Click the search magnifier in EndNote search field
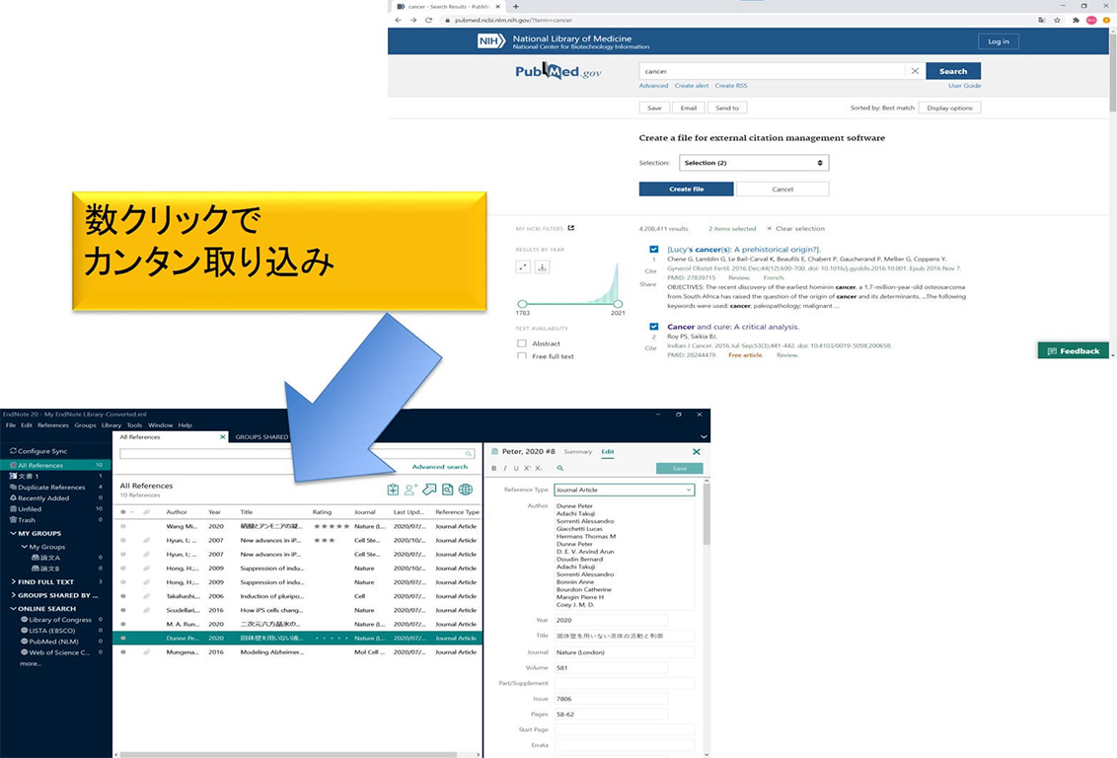This screenshot has height=758, width=1117. tap(469, 454)
